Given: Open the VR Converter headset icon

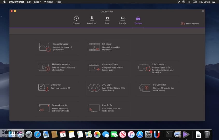Looking at the screenshot, I should [144, 67].
